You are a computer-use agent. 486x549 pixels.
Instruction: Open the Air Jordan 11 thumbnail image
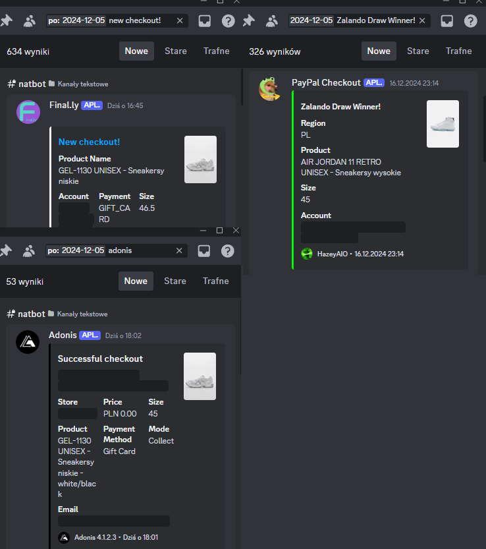443,124
